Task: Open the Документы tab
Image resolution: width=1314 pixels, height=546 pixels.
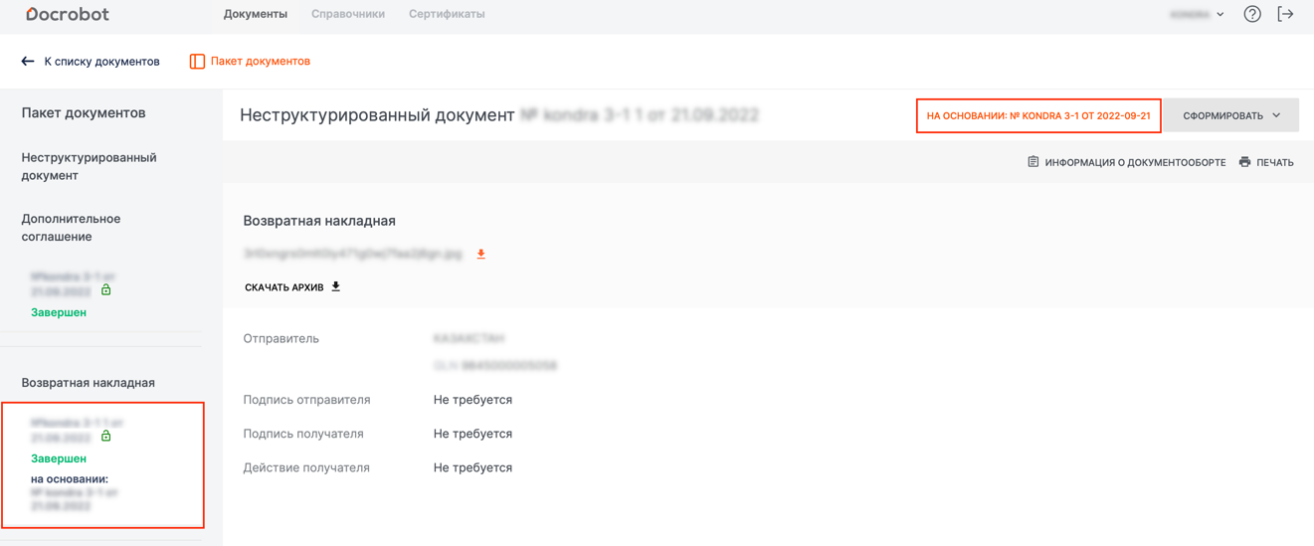Action: tap(256, 14)
